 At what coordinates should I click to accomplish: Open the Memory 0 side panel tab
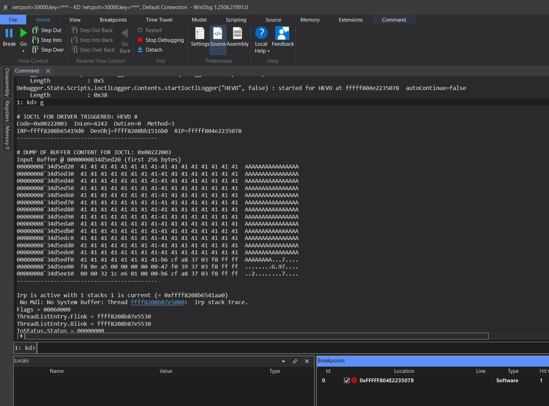click(x=7, y=138)
